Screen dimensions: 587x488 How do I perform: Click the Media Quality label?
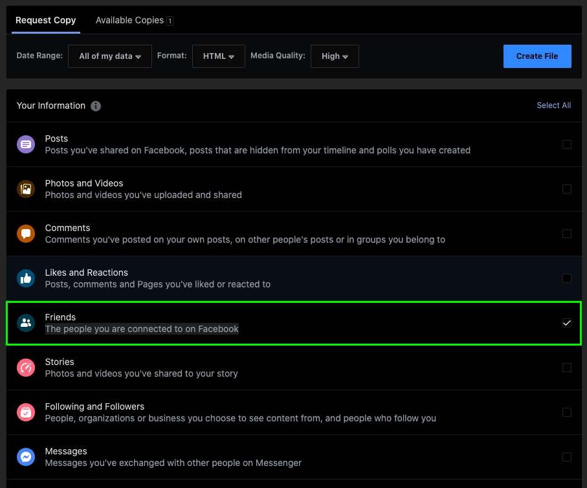(278, 56)
